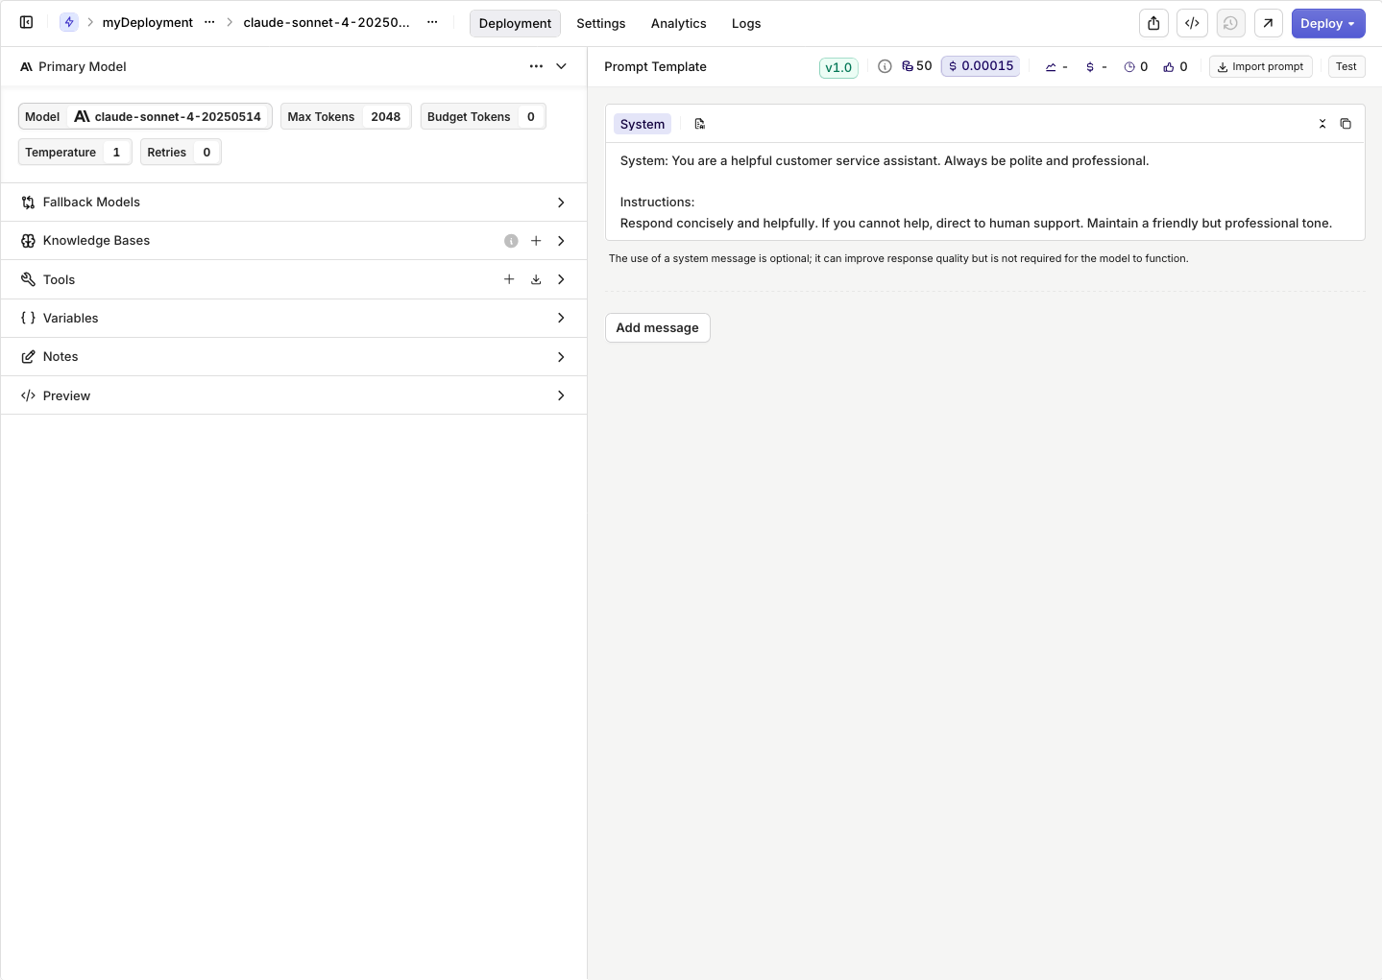Toggle the sidebar panel icon
This screenshot has width=1383, height=980.
[x=27, y=22]
